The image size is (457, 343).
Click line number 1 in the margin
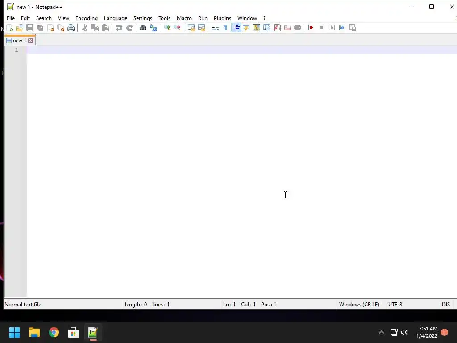pos(17,50)
